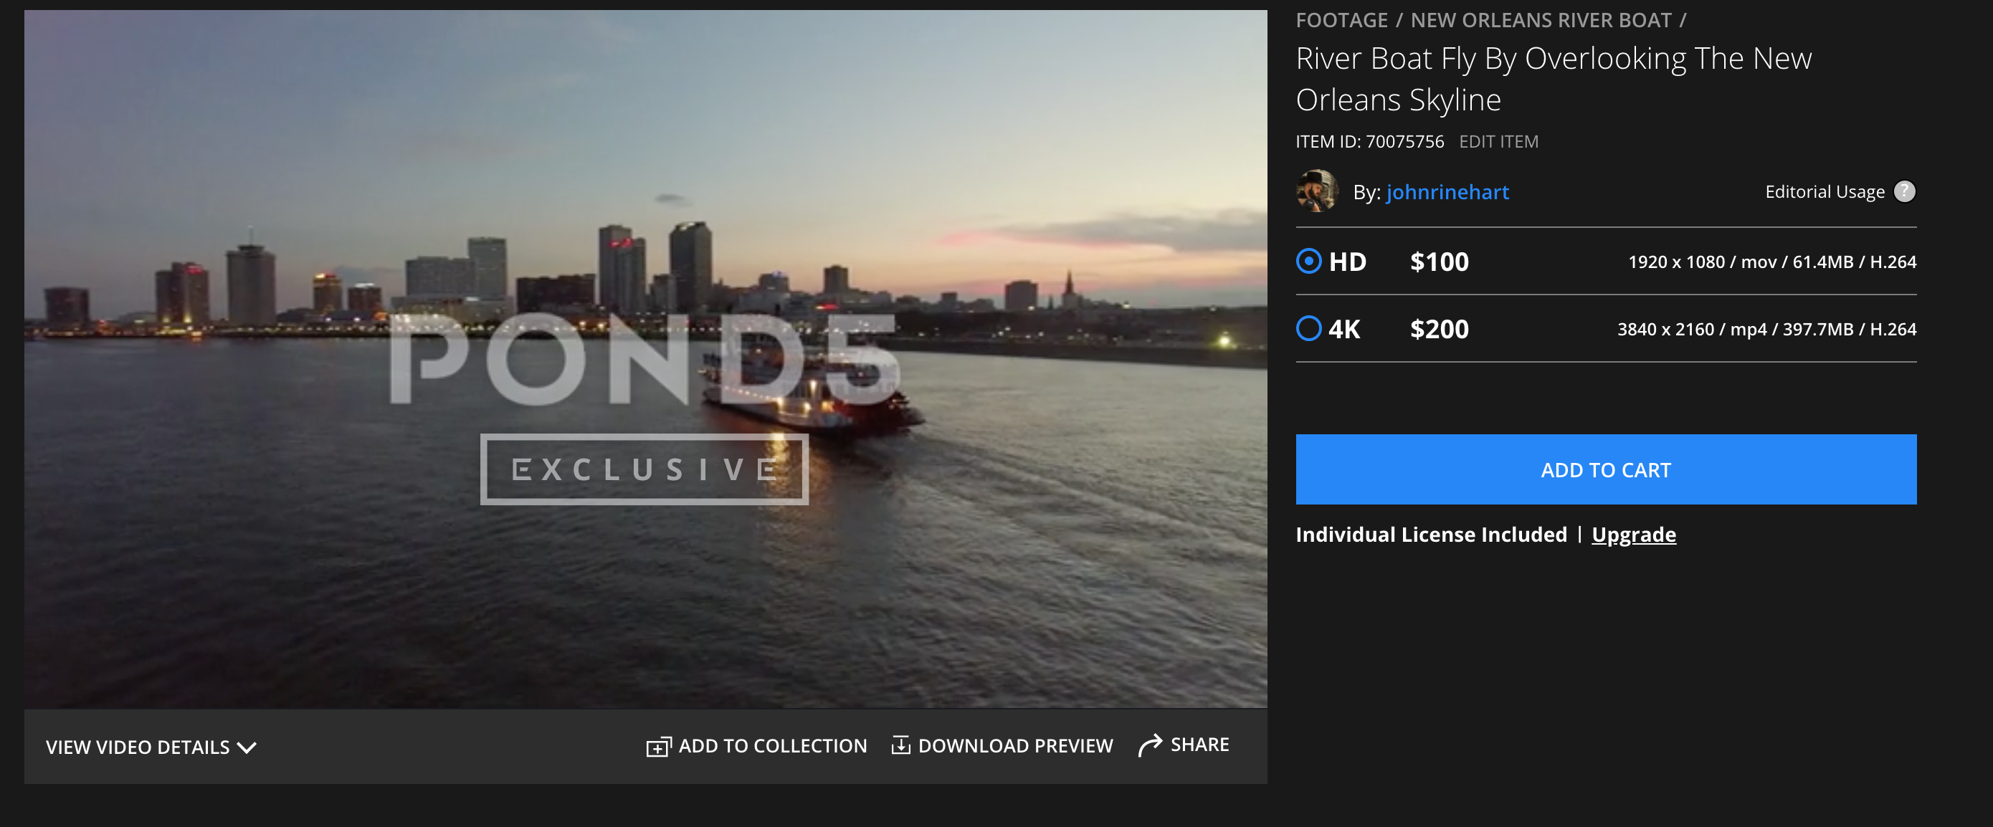The image size is (1993, 827).
Task: Open johnrinehart author link
Action: pos(1447,192)
